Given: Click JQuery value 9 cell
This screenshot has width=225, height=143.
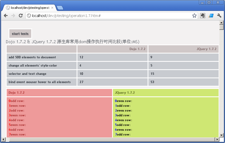Looking at the screenshot, I should click(183, 57).
